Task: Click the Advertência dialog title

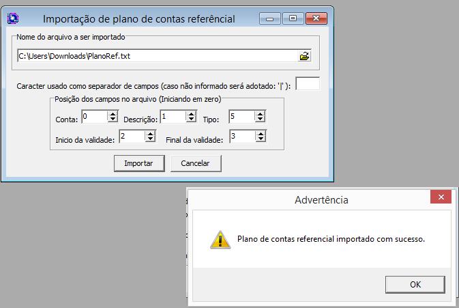Action: coord(321,200)
